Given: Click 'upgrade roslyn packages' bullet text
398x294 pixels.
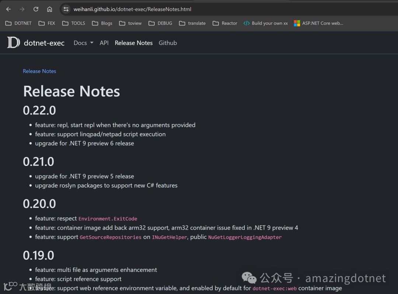Looking at the screenshot, I should coord(106,185).
